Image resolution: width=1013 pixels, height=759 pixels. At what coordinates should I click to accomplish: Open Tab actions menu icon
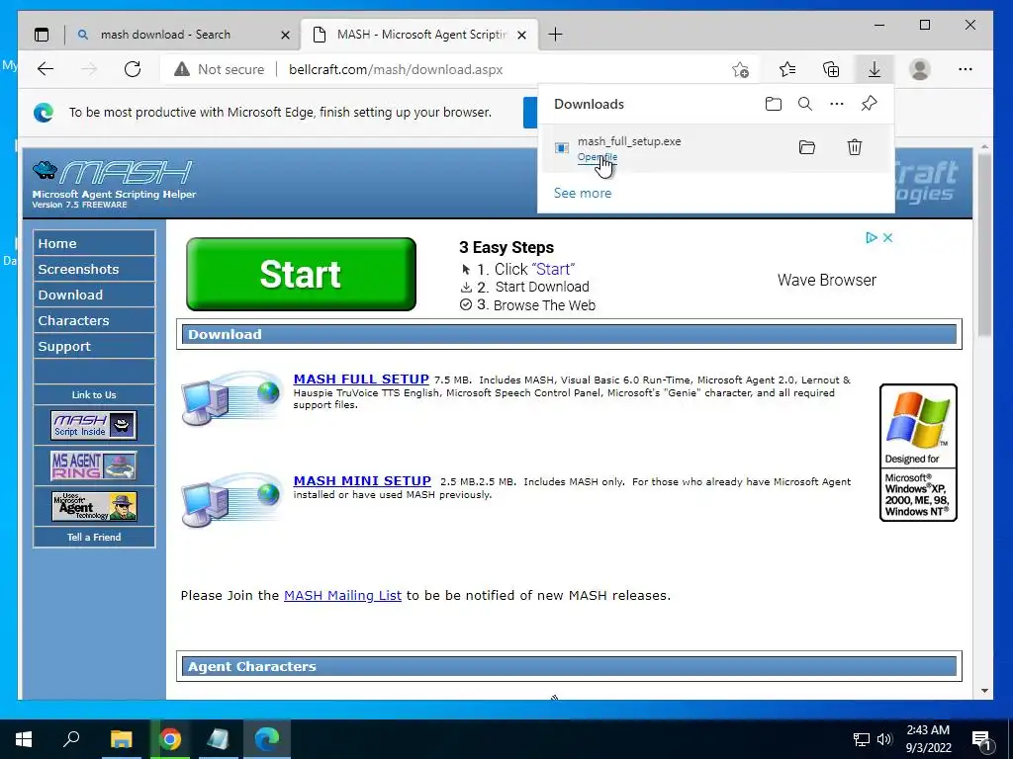point(42,35)
